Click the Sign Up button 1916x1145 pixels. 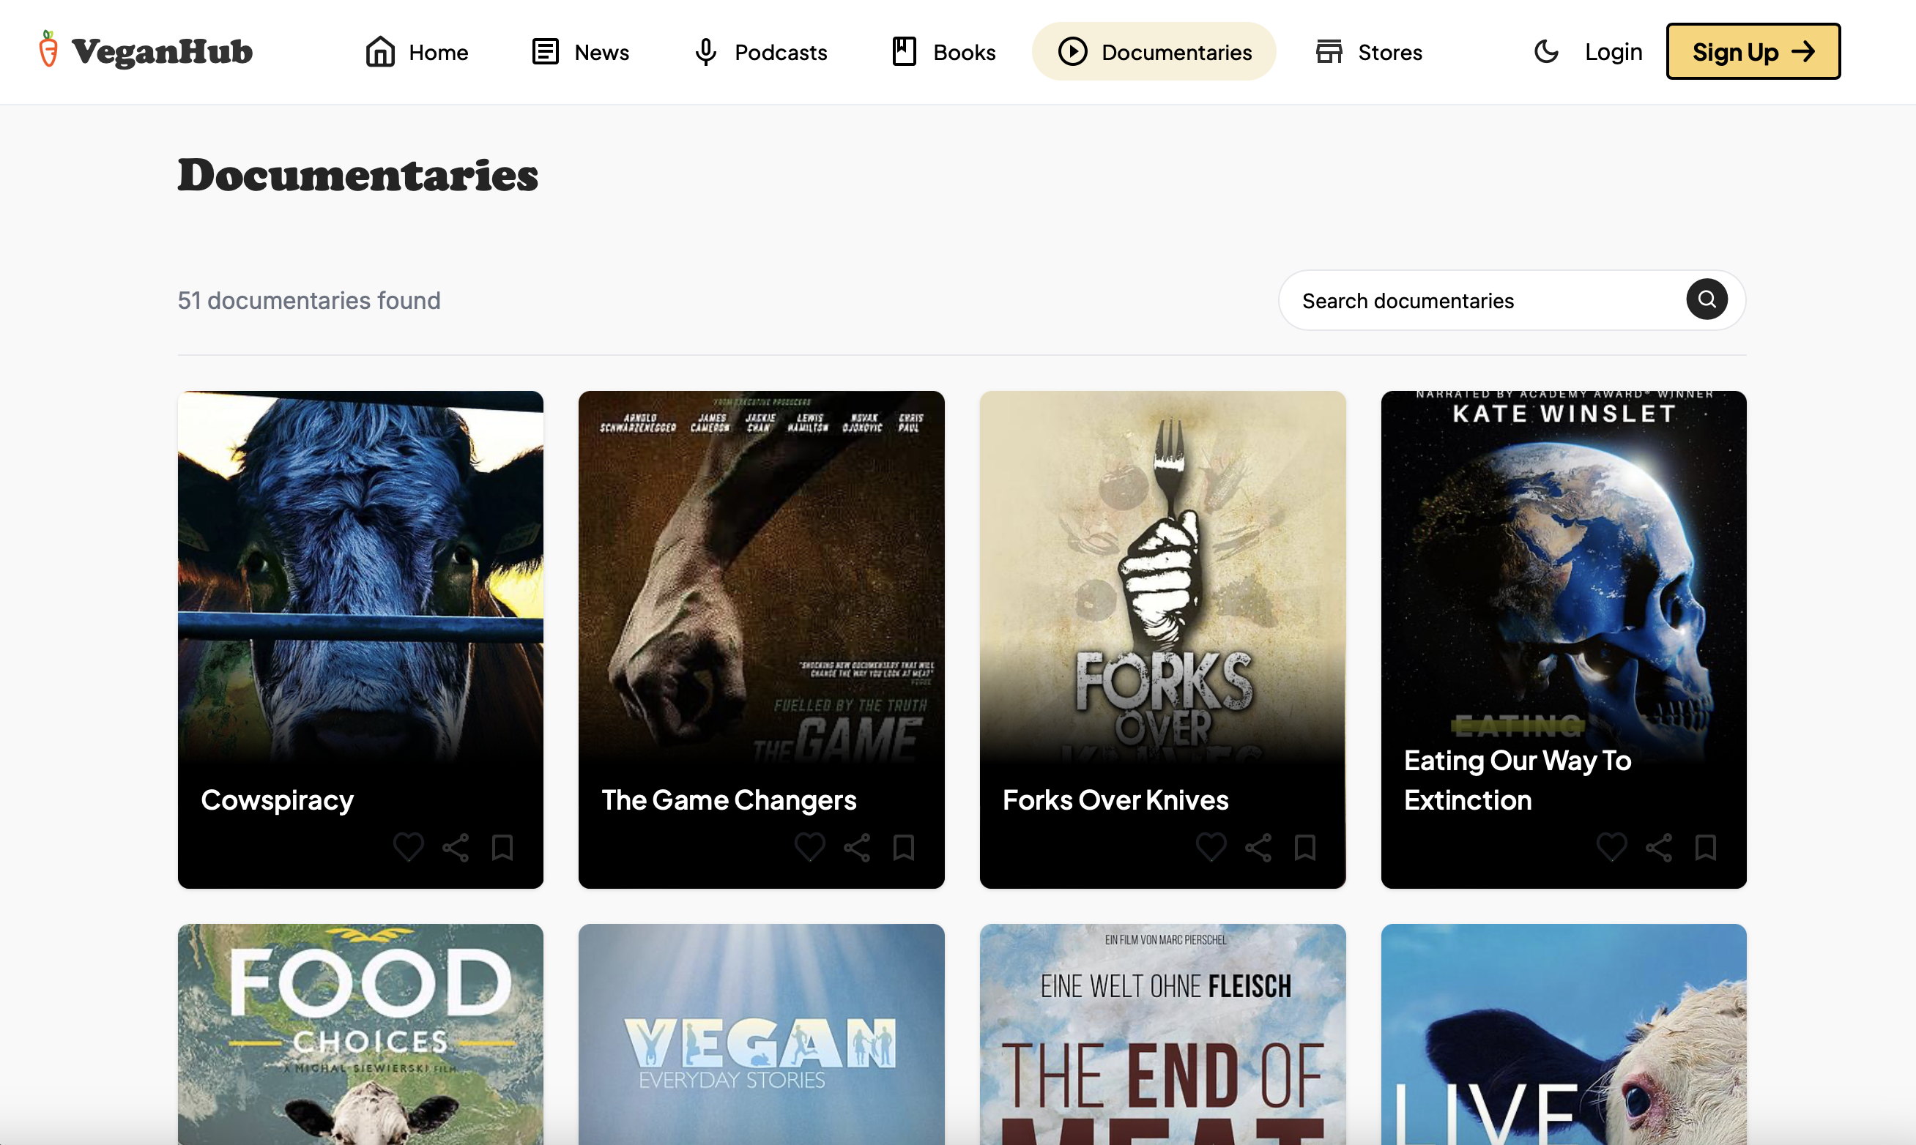point(1753,52)
